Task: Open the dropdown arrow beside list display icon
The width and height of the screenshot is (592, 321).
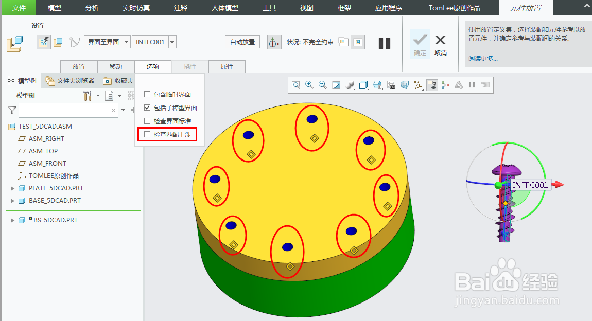Action: tap(119, 96)
